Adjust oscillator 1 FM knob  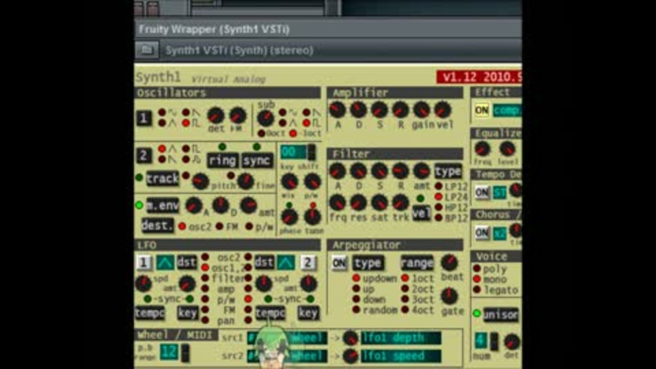(x=237, y=115)
